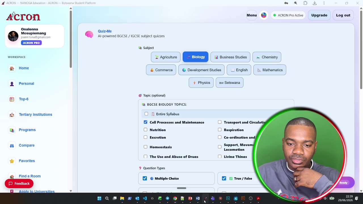Open PowerPoint from the taskbar
The image size is (363, 204).
(x=190, y=198)
